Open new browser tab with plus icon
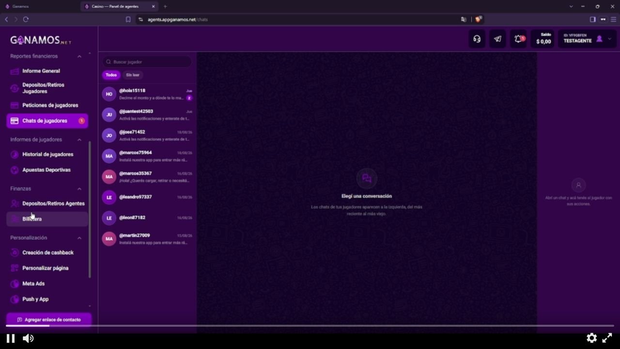Screen dimensions: 620x349 [x=165, y=6]
